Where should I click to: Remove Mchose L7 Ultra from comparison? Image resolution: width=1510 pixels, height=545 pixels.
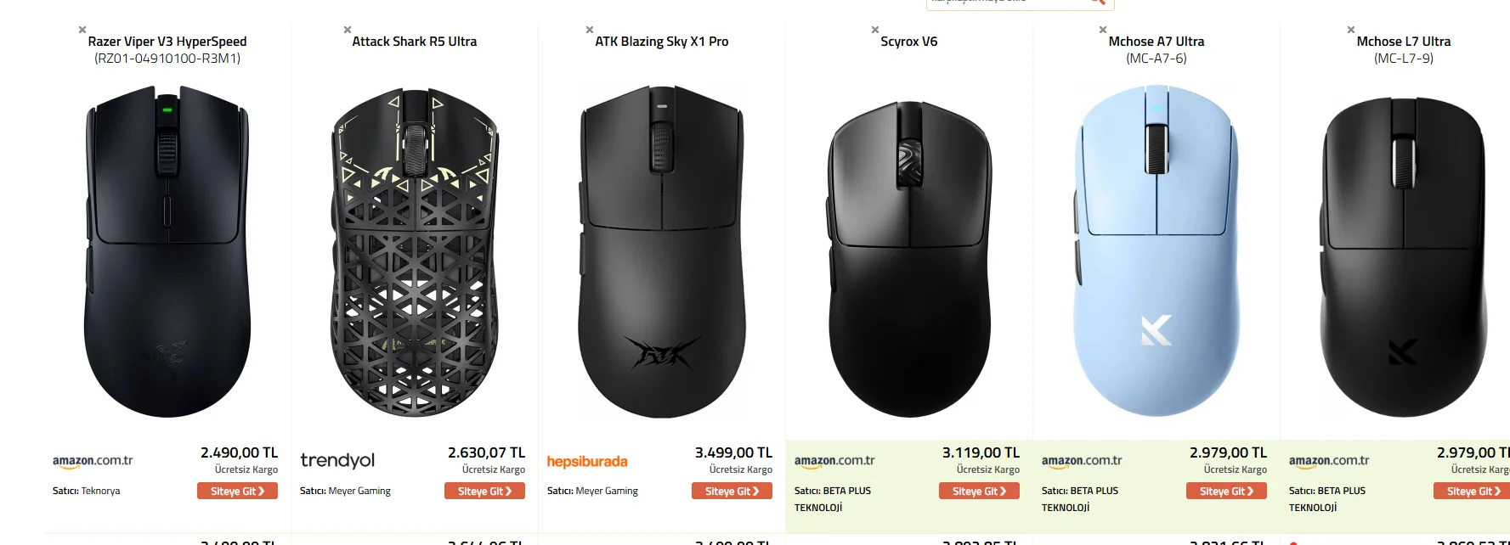[x=1351, y=30]
